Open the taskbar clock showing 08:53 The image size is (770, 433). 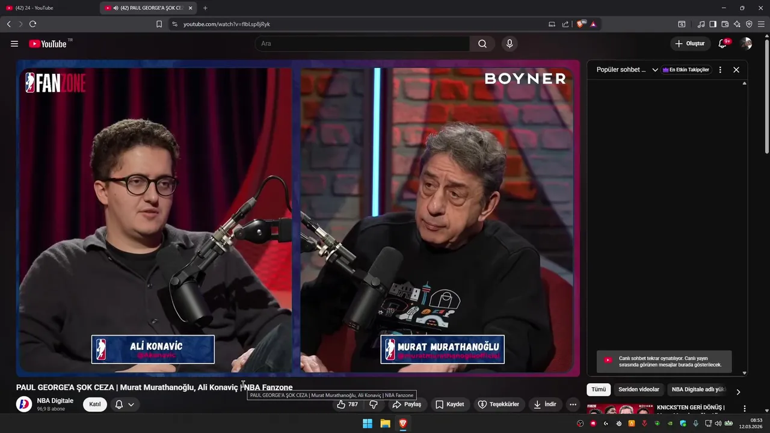751,423
